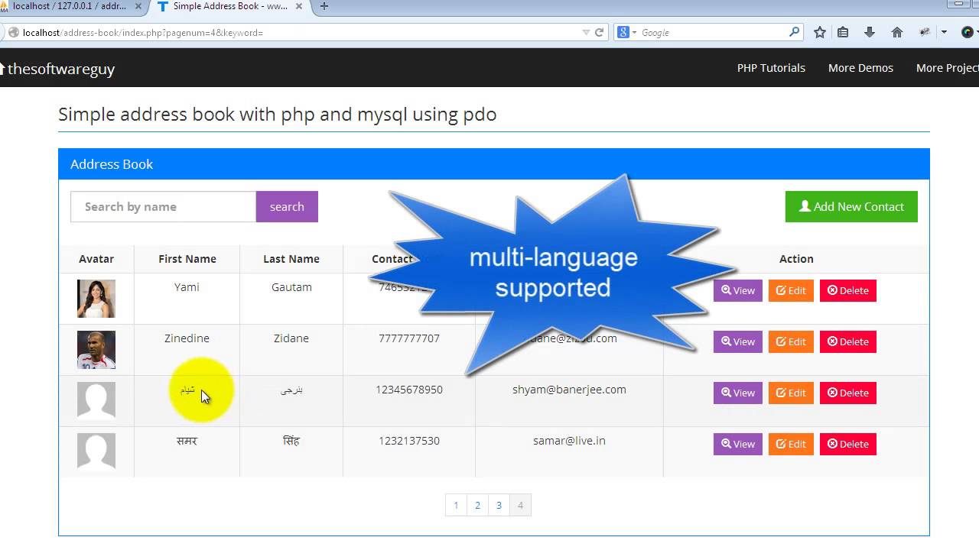Go to pagination page 3
The height and width of the screenshot is (550, 979).
[499, 505]
